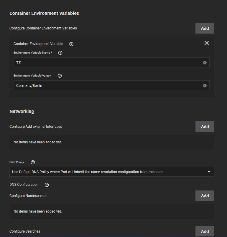Open help for Container Environment Variable
Image resolution: width=227 pixels, height=237 pixels.
click(71, 44)
